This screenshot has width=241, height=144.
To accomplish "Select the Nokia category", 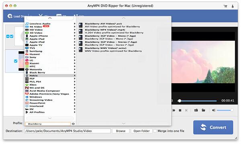I will click(x=50, y=76).
